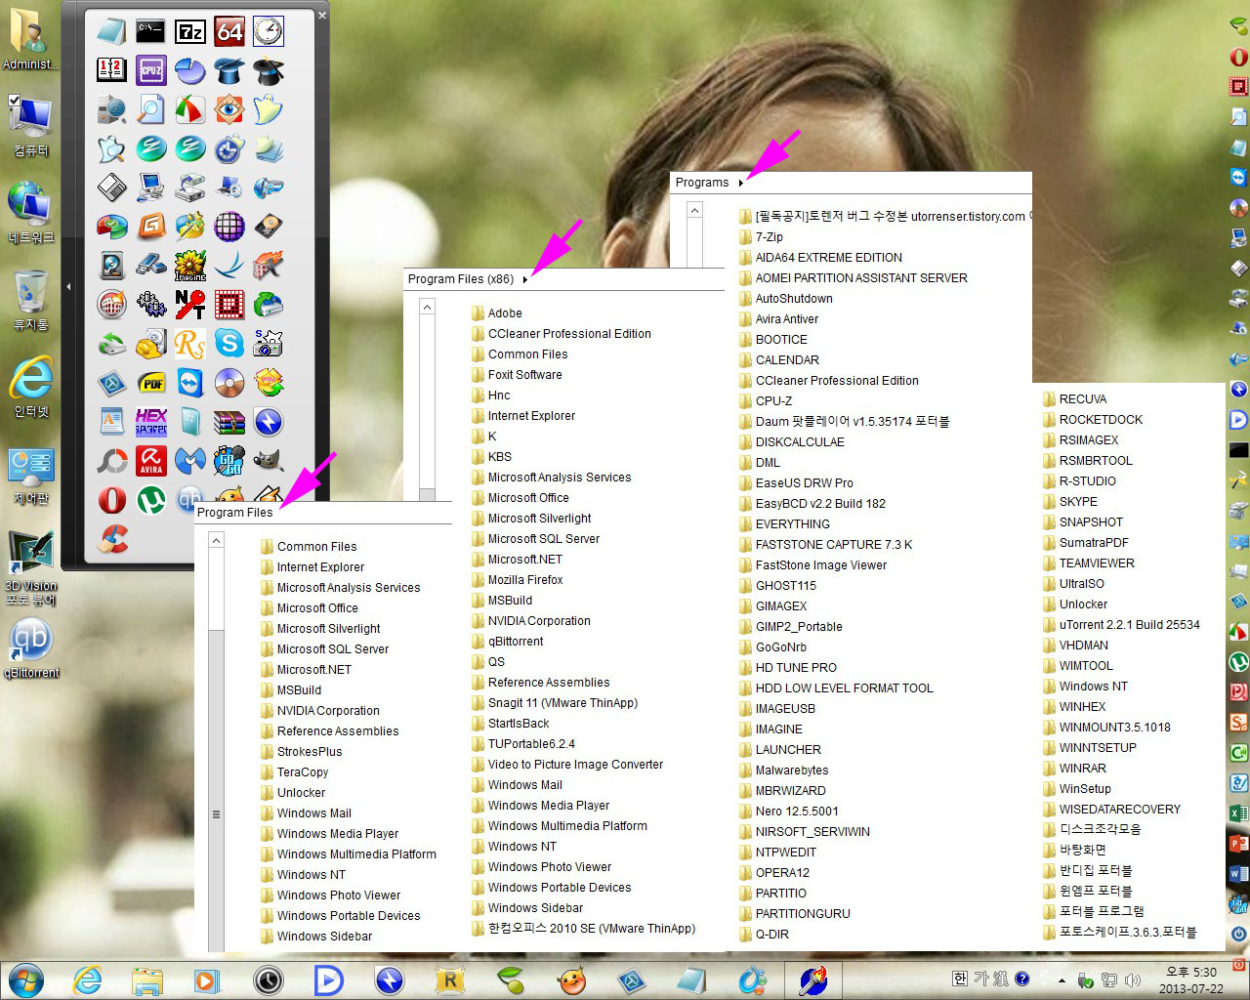Open the Recuva hard-hat icon
The height and width of the screenshot is (1000, 1250).
click(151, 344)
